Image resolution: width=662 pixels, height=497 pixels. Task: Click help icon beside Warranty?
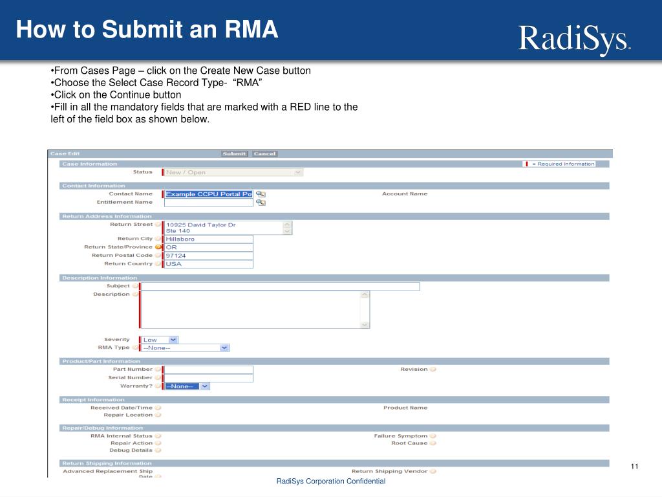tap(158, 386)
